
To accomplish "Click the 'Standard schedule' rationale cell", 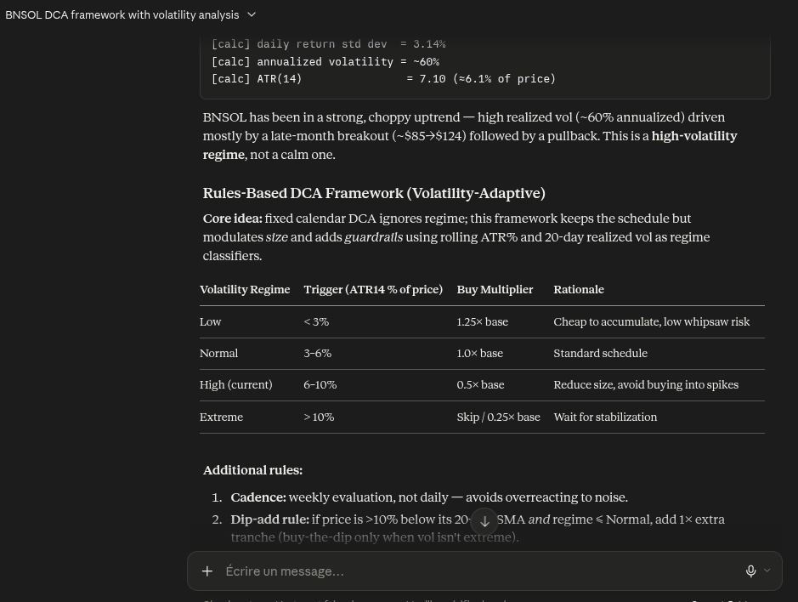I will click(x=601, y=354).
